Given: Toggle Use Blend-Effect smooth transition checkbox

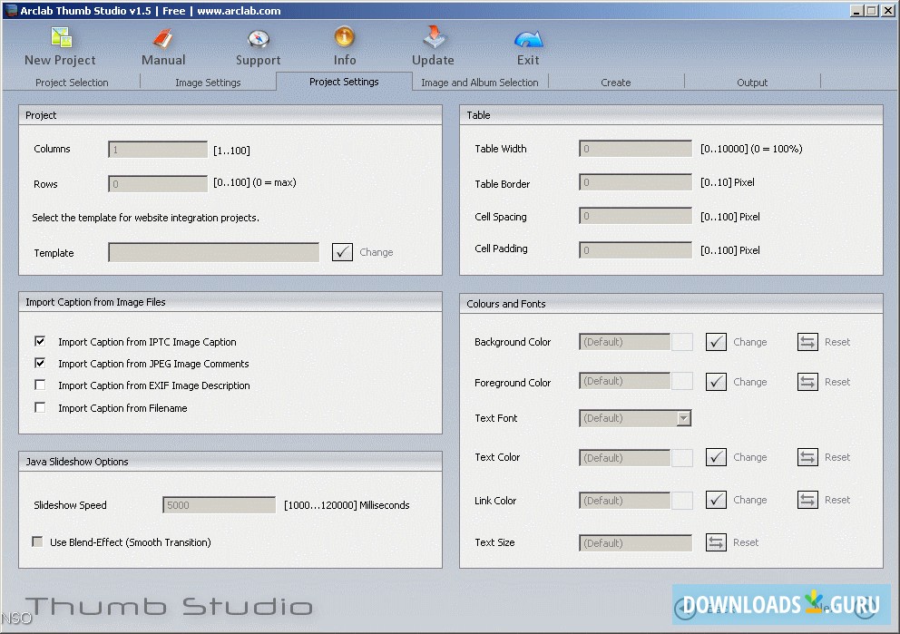Looking at the screenshot, I should tap(37, 541).
